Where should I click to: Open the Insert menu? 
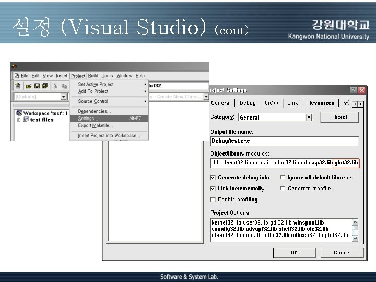tap(62, 76)
